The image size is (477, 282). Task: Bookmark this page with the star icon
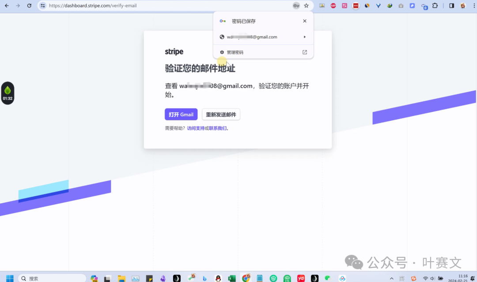[x=307, y=6]
